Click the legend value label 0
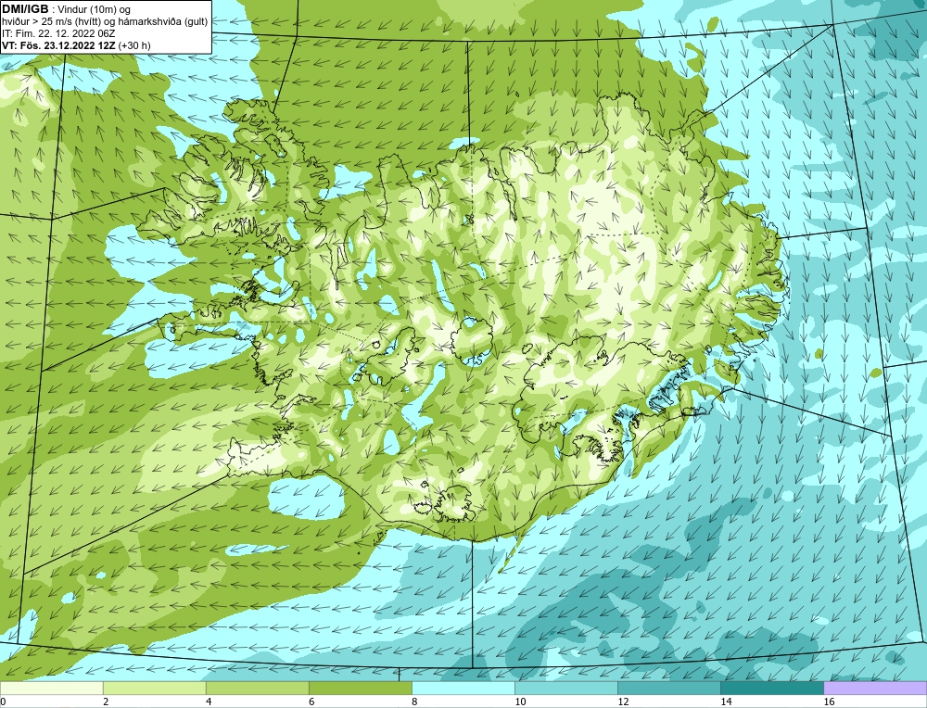 tap(3, 702)
